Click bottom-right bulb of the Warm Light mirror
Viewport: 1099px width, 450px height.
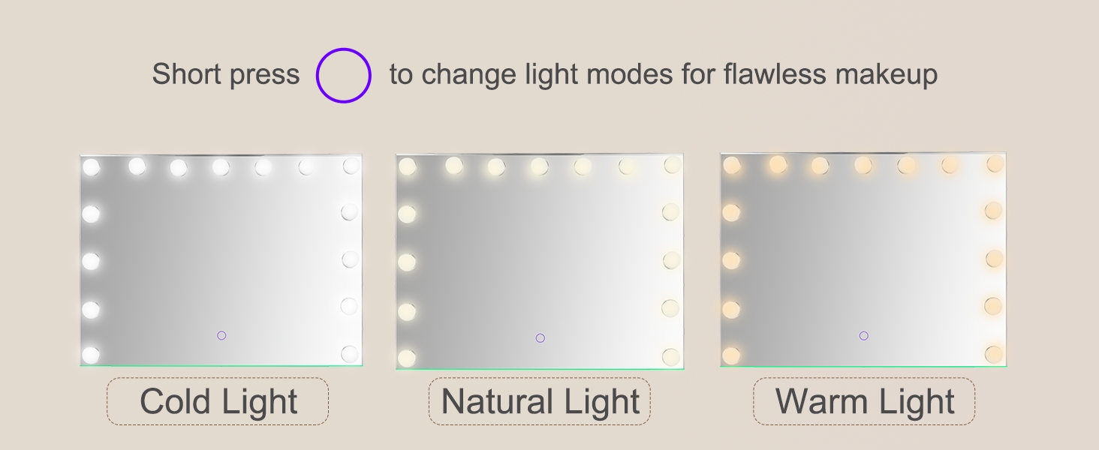click(994, 354)
